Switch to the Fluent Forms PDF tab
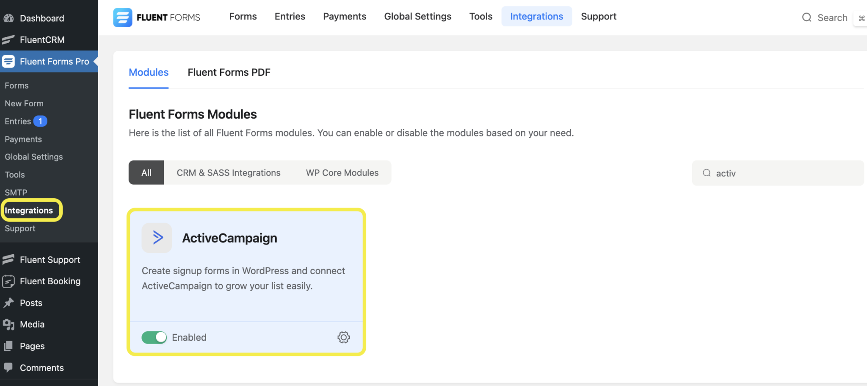Screen dimensions: 867x386 (x=229, y=72)
